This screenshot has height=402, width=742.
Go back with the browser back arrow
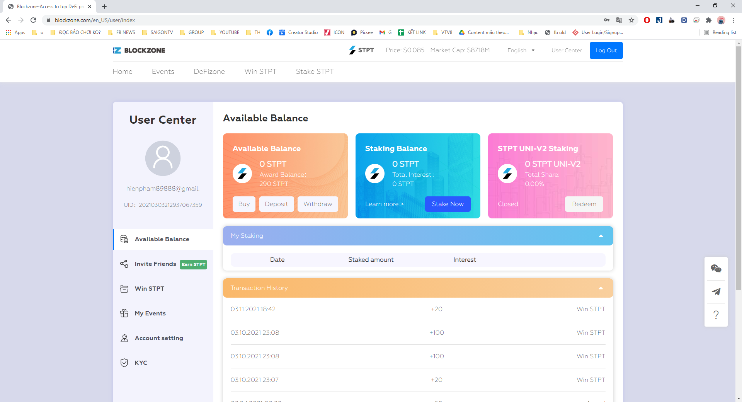pyautogui.click(x=9, y=20)
